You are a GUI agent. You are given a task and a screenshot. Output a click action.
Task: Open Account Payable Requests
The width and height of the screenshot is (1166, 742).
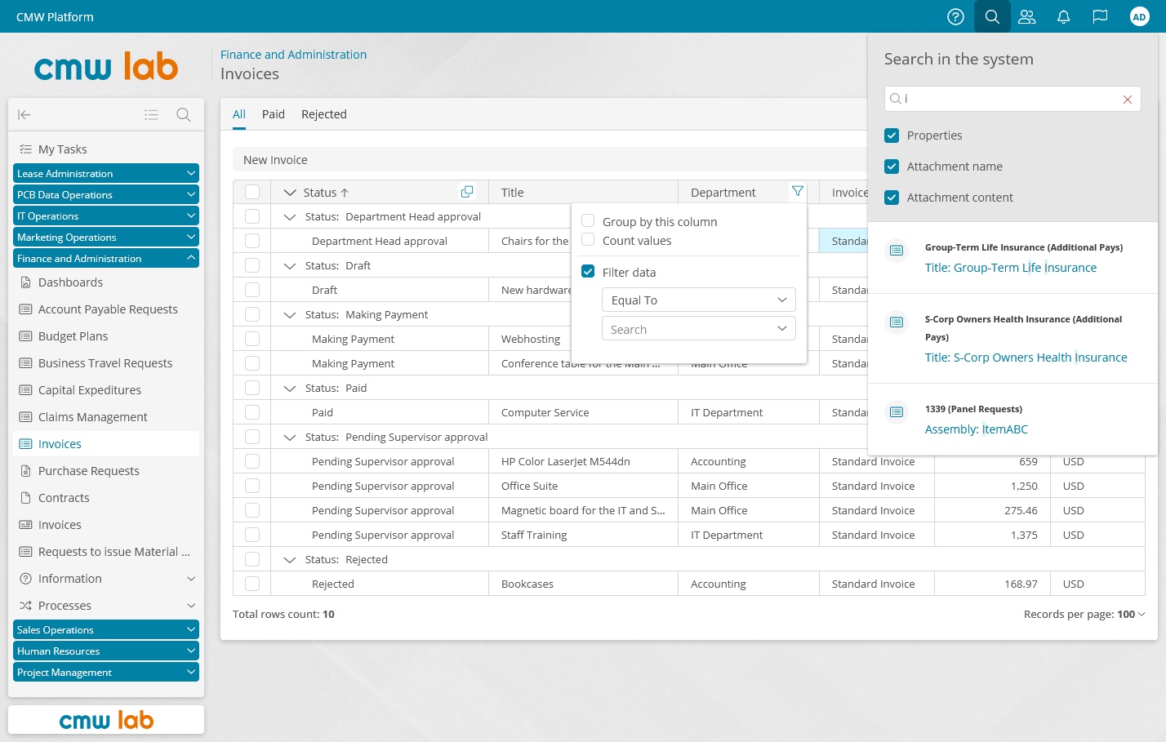click(x=106, y=309)
